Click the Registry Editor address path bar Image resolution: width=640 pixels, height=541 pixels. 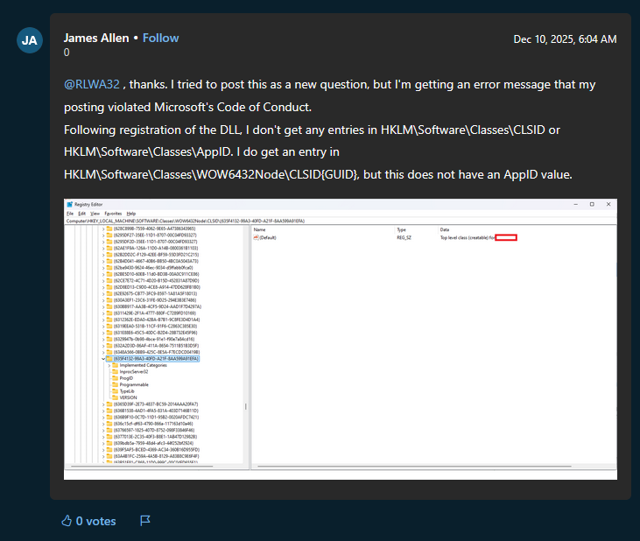341,221
